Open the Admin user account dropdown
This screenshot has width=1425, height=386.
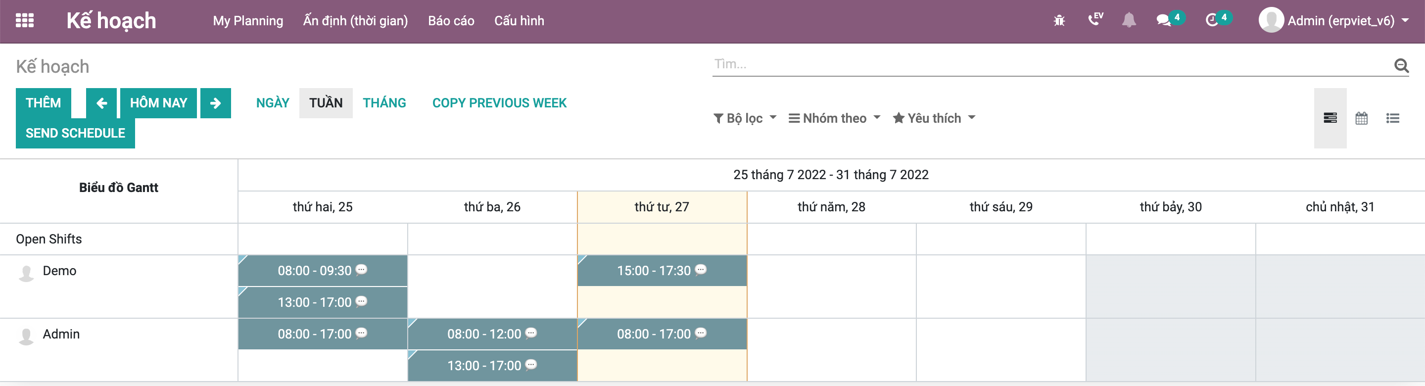point(1333,20)
